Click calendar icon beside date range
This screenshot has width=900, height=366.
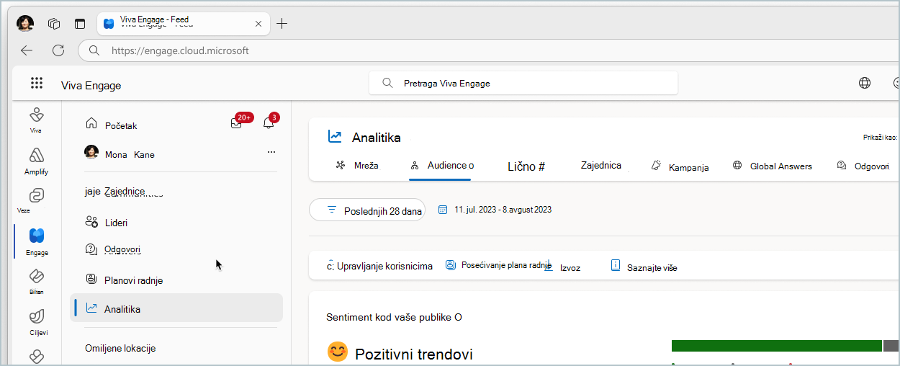click(x=443, y=210)
